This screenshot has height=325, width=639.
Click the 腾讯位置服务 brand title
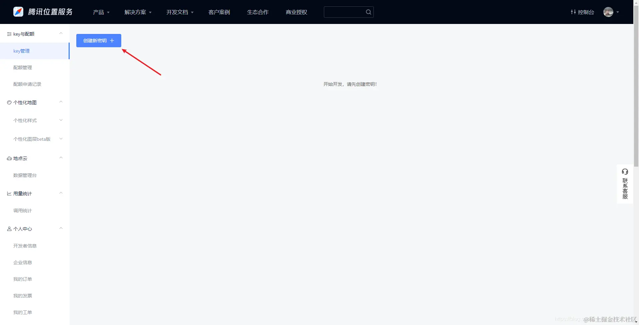pyautogui.click(x=50, y=12)
